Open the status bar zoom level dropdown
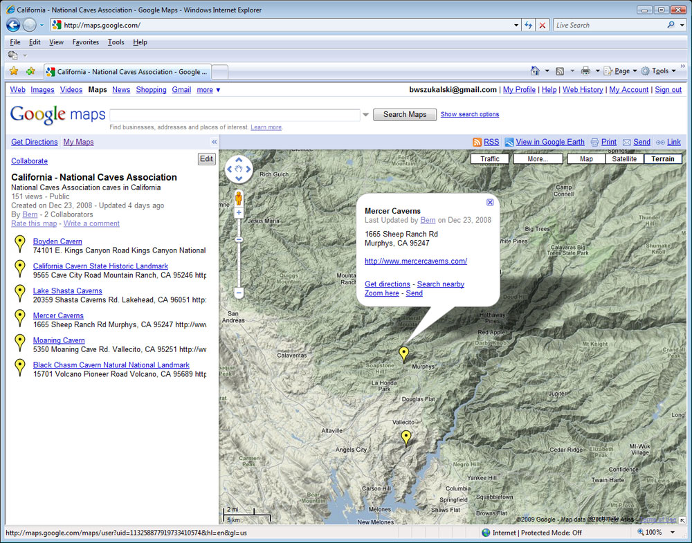The width and height of the screenshot is (692, 543). click(x=673, y=533)
